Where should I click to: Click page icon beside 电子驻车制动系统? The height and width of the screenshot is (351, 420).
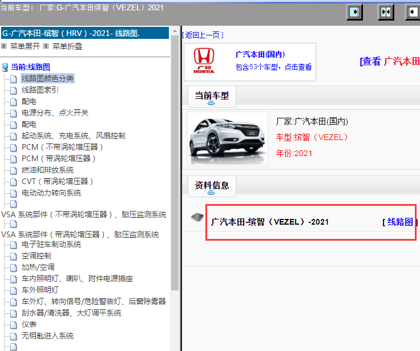pyautogui.click(x=14, y=245)
